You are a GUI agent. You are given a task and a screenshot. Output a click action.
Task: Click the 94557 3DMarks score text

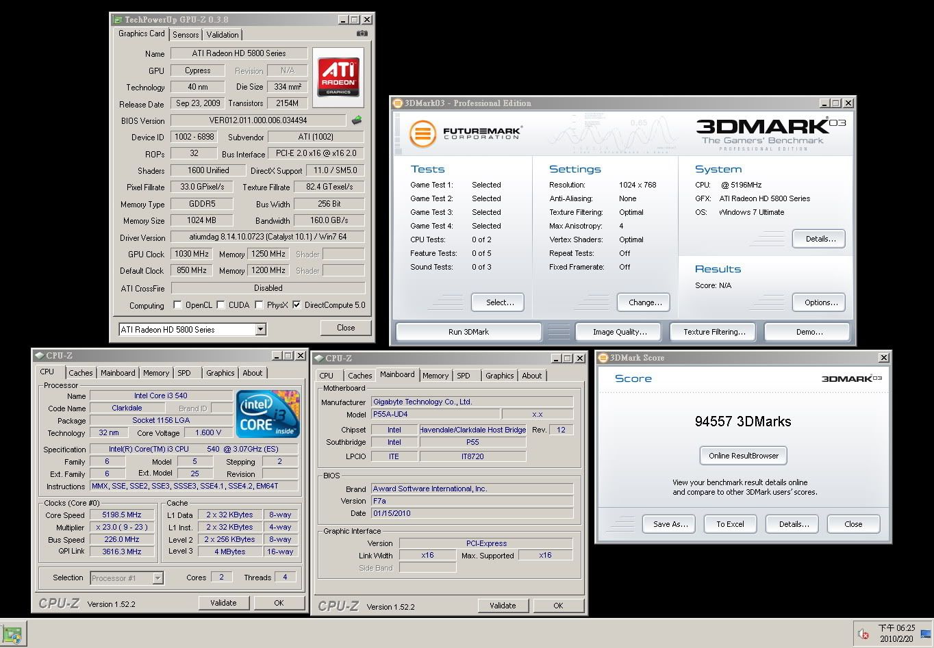tap(743, 422)
